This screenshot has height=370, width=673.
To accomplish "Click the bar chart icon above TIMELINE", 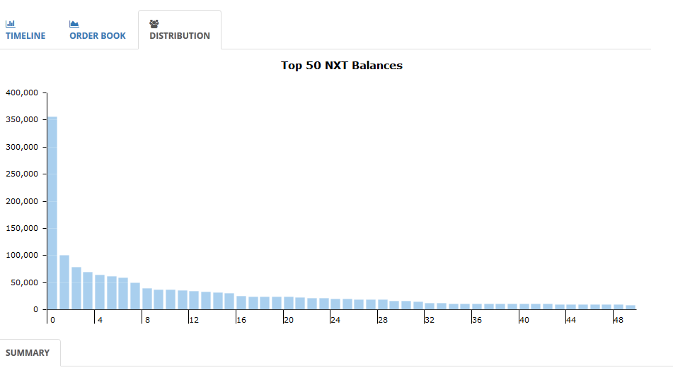I will 11,24.
